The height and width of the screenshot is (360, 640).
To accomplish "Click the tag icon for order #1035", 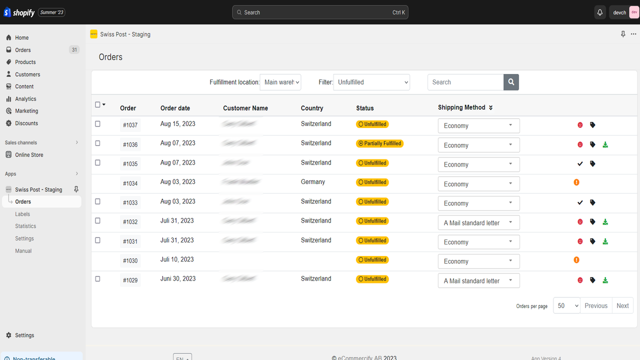I will 592,163.
